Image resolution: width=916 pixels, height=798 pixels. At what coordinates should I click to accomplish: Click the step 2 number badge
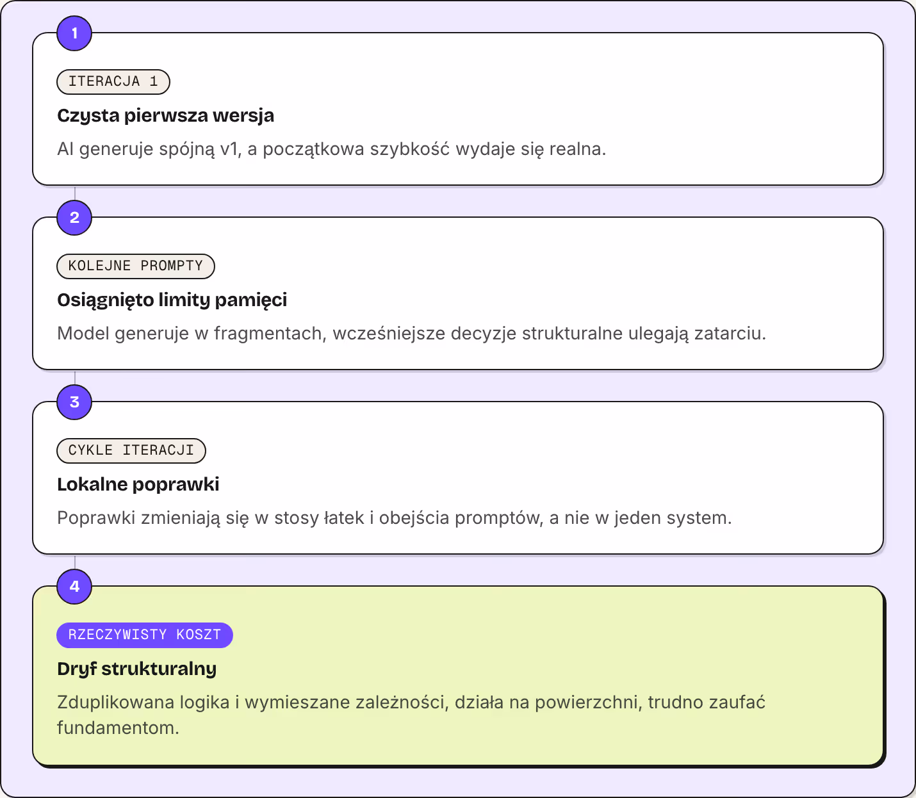(74, 218)
